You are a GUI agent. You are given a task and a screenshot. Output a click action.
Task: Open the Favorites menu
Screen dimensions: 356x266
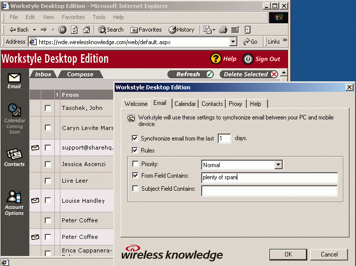click(73, 17)
